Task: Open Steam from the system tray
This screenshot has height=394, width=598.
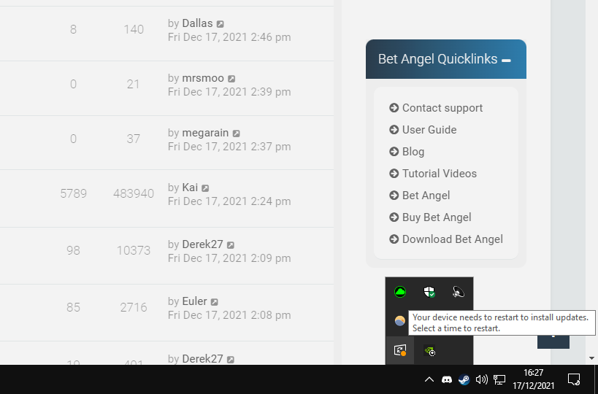Action: pos(464,379)
